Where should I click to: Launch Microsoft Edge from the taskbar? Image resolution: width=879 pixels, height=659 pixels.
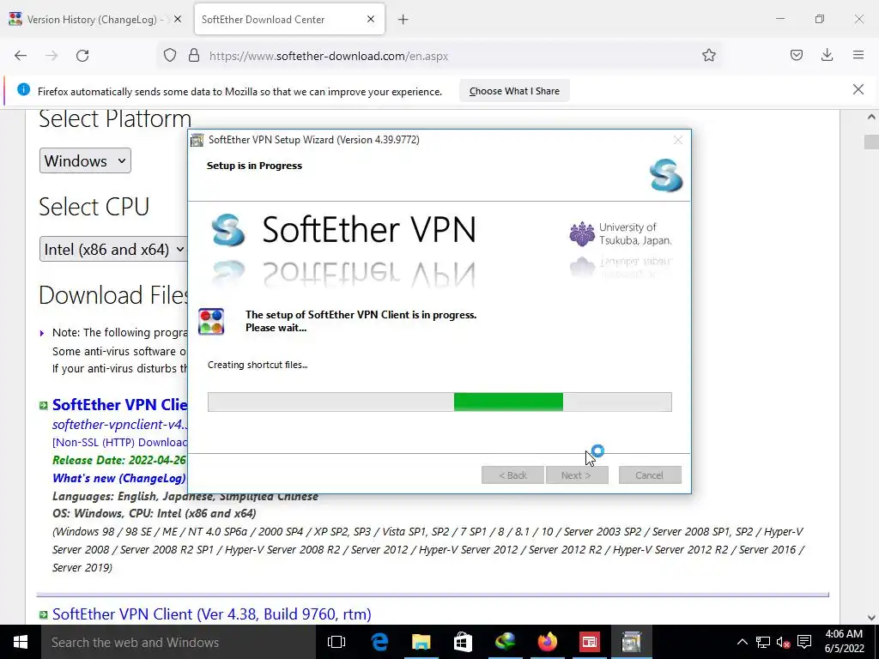point(379,642)
